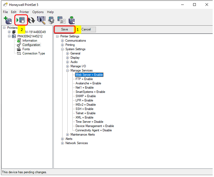Collapse the PM4309421445212 printer node
214x177 pixels.
[9, 36]
